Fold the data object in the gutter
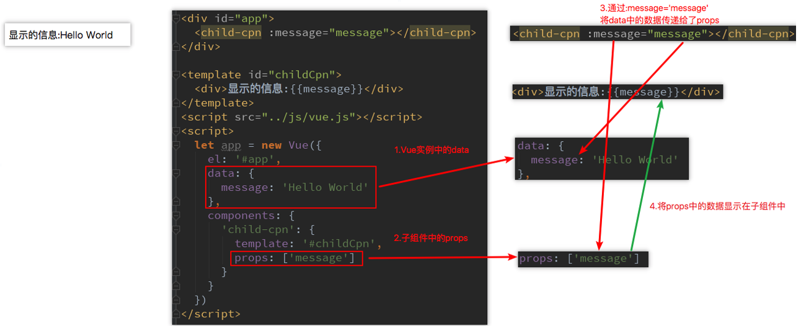 [177, 174]
